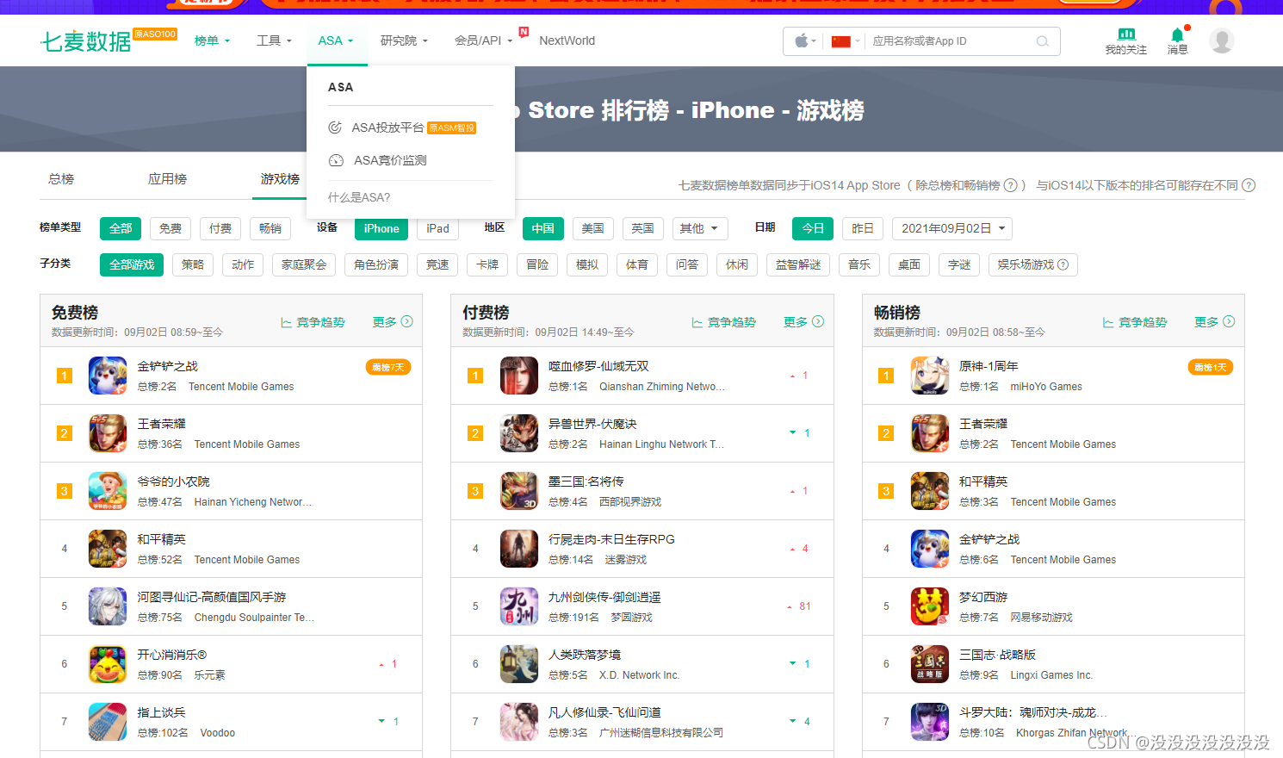
Task: Open 河图寻仙记-高颜值国风手游 title link
Action: click(x=212, y=597)
